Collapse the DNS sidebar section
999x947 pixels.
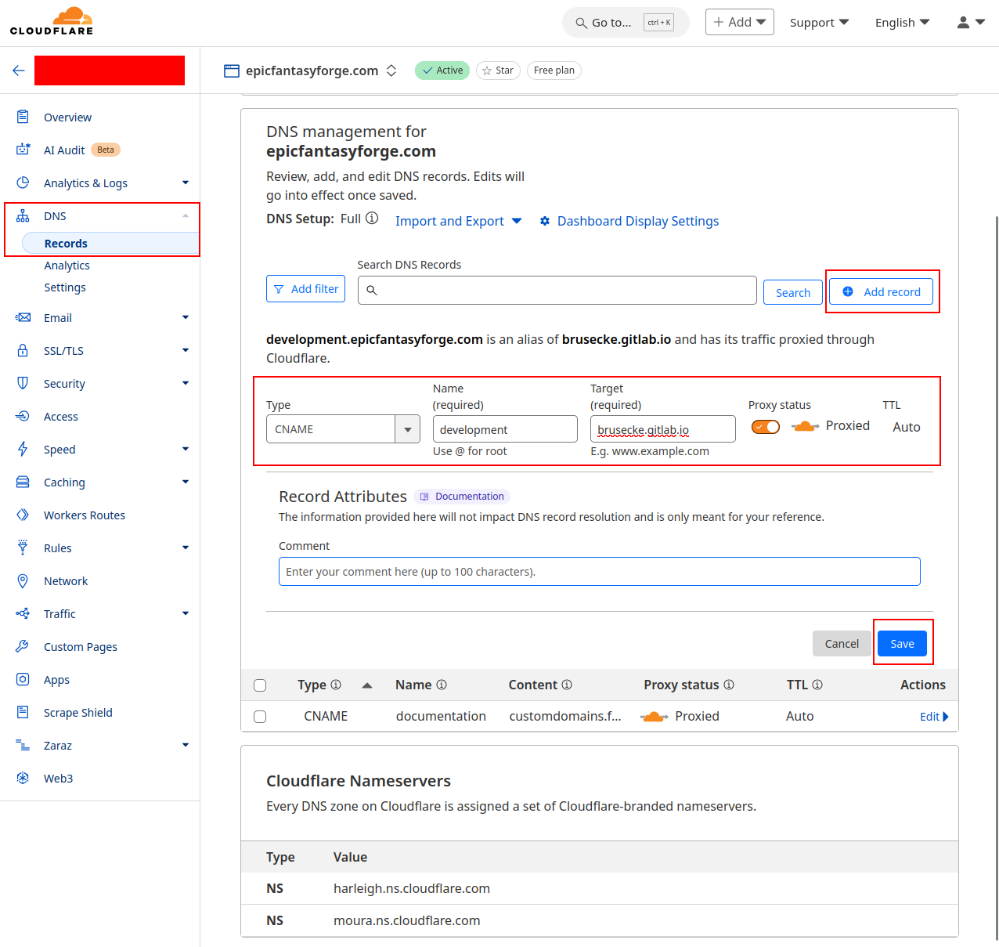pyautogui.click(x=186, y=215)
